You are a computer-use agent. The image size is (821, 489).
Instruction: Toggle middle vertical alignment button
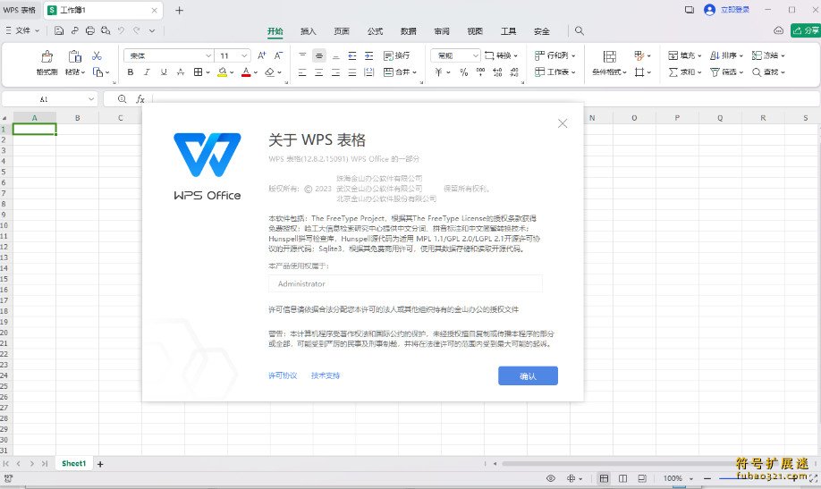click(319, 55)
